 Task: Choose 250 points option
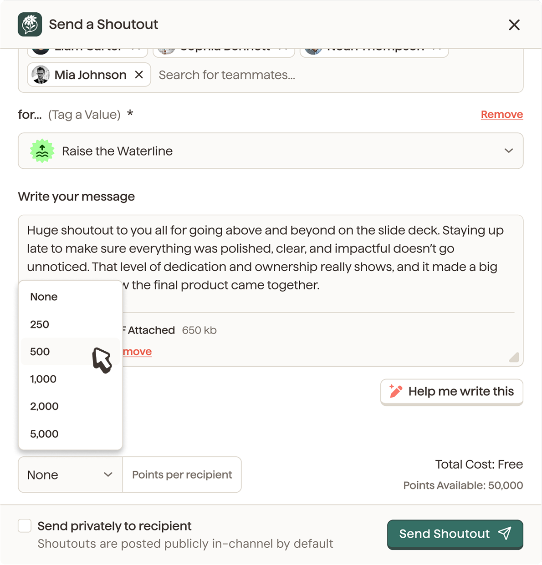[x=40, y=324]
